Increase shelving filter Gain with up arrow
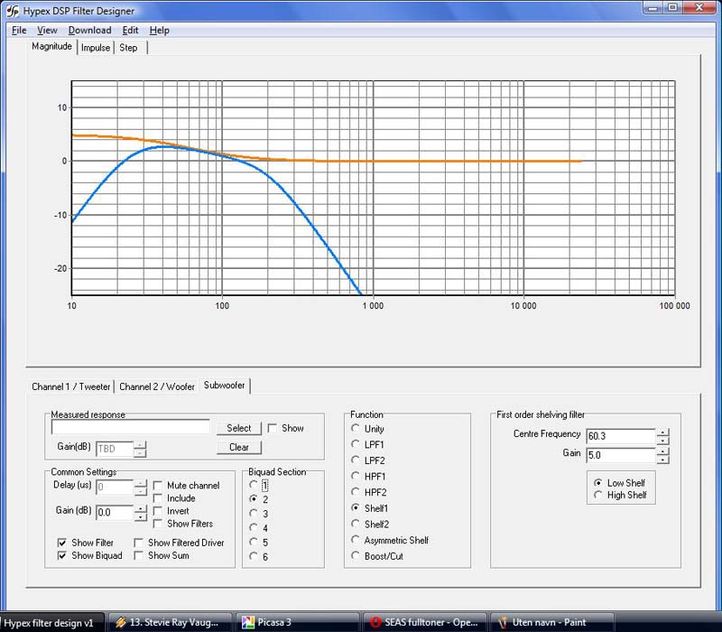Screen dimensions: 722x632 point(662,451)
